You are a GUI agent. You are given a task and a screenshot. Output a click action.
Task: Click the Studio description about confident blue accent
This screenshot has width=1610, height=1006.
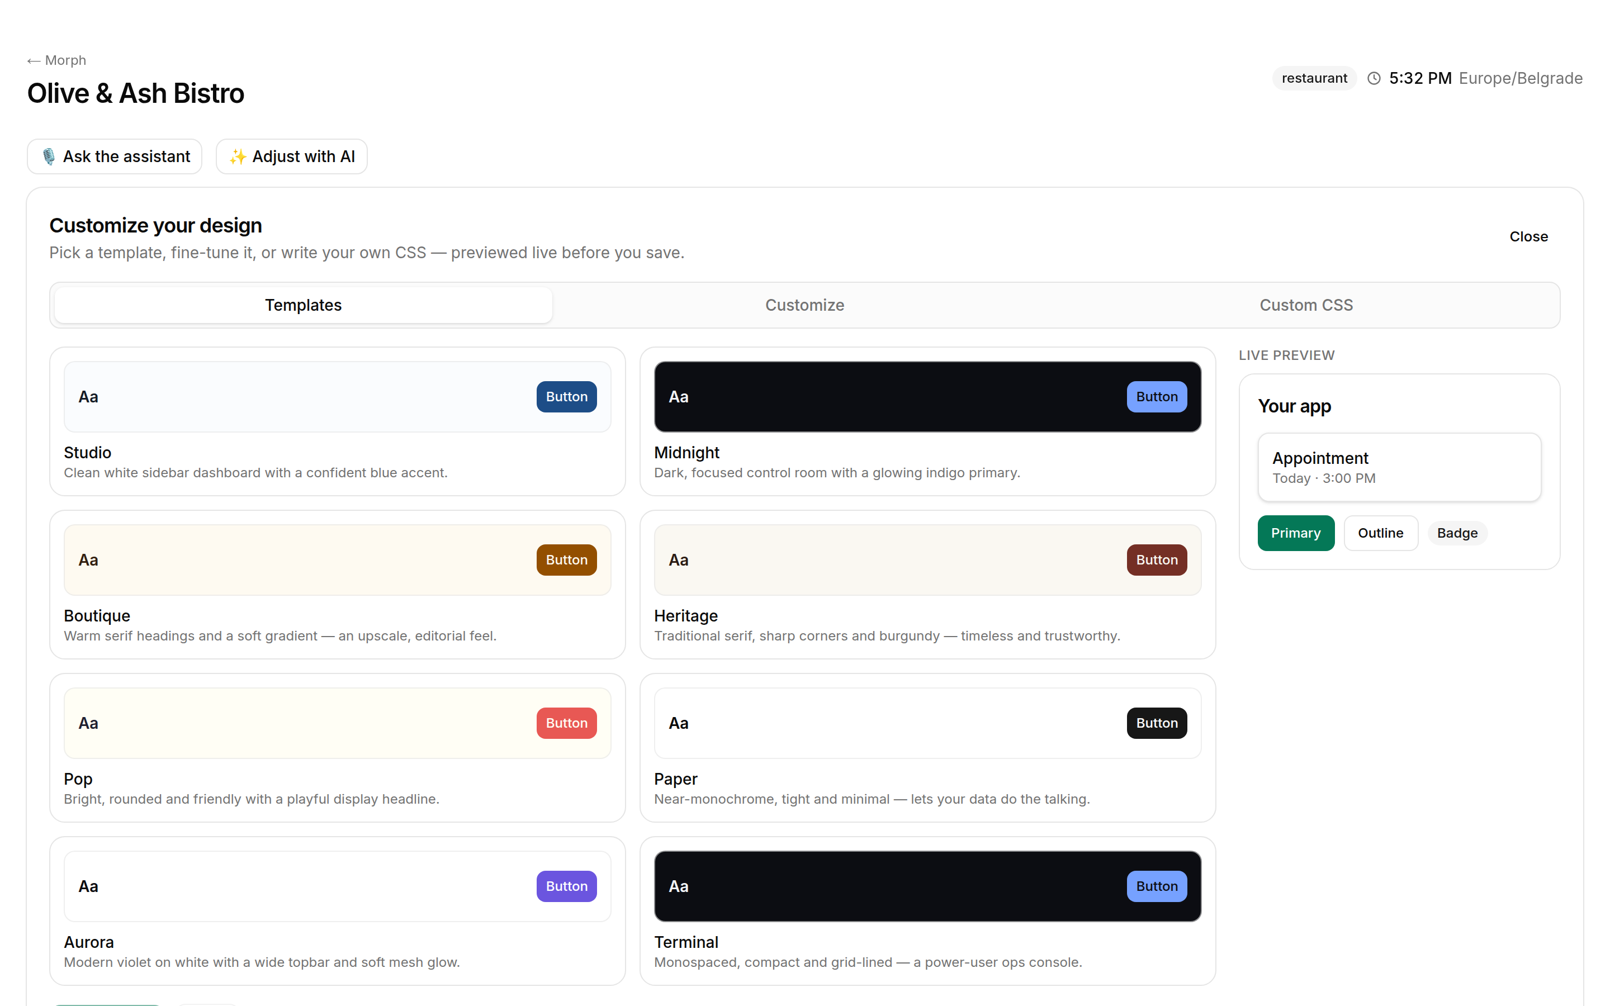pyautogui.click(x=255, y=472)
